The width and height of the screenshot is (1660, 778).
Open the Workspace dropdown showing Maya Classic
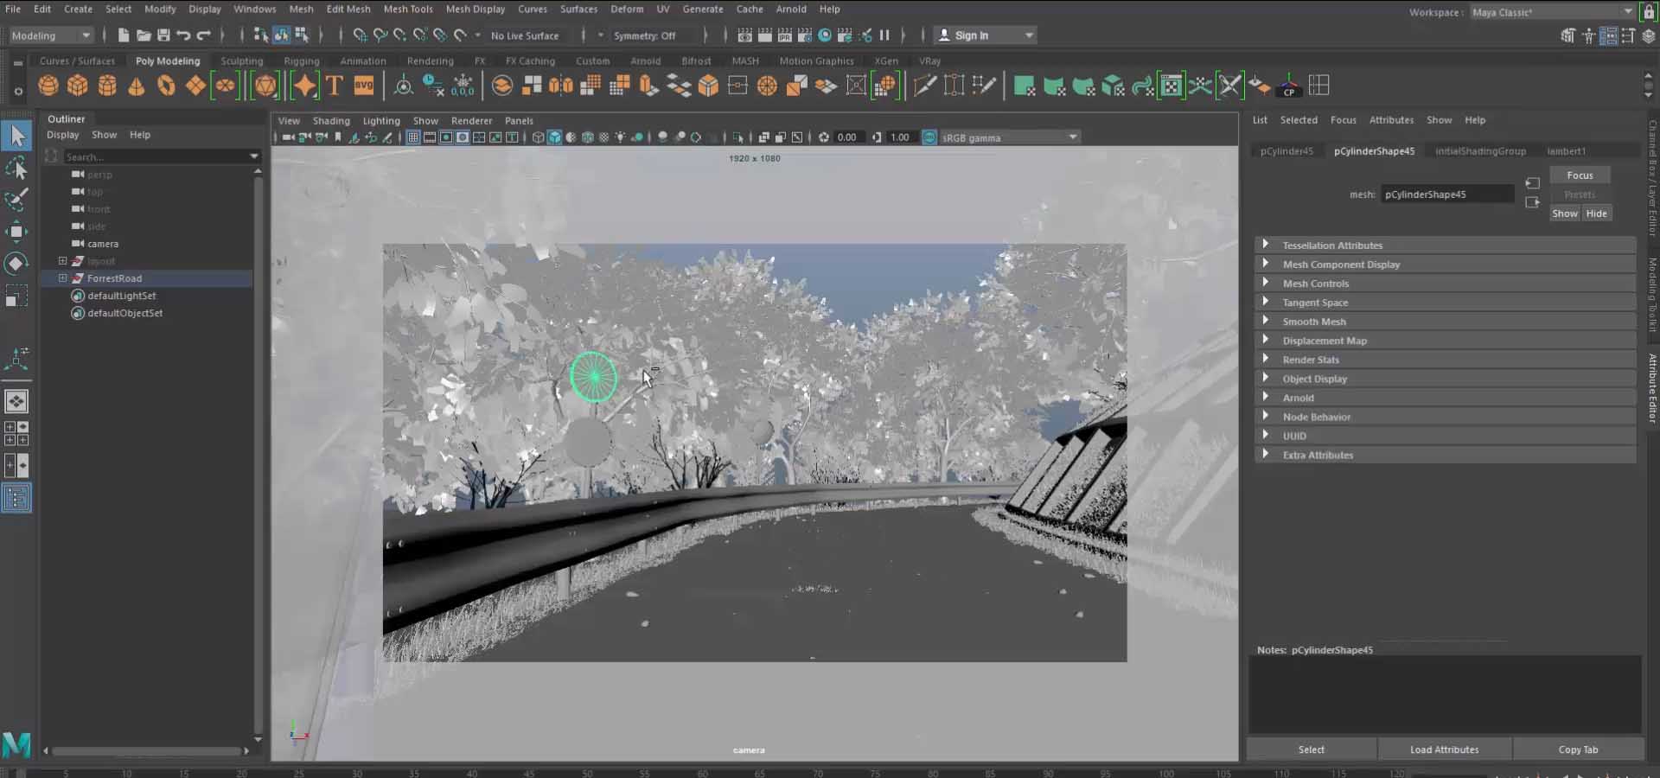[x=1549, y=12]
